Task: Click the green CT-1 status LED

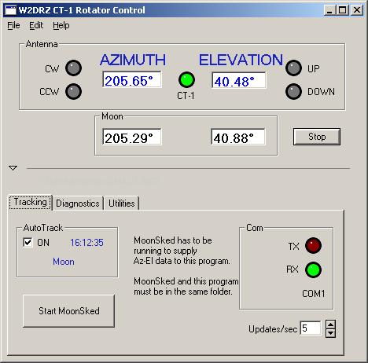Action: coord(186,80)
